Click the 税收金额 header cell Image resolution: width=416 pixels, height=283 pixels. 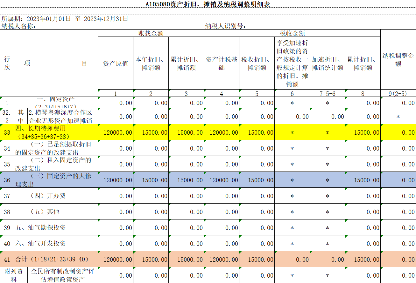click(292, 33)
